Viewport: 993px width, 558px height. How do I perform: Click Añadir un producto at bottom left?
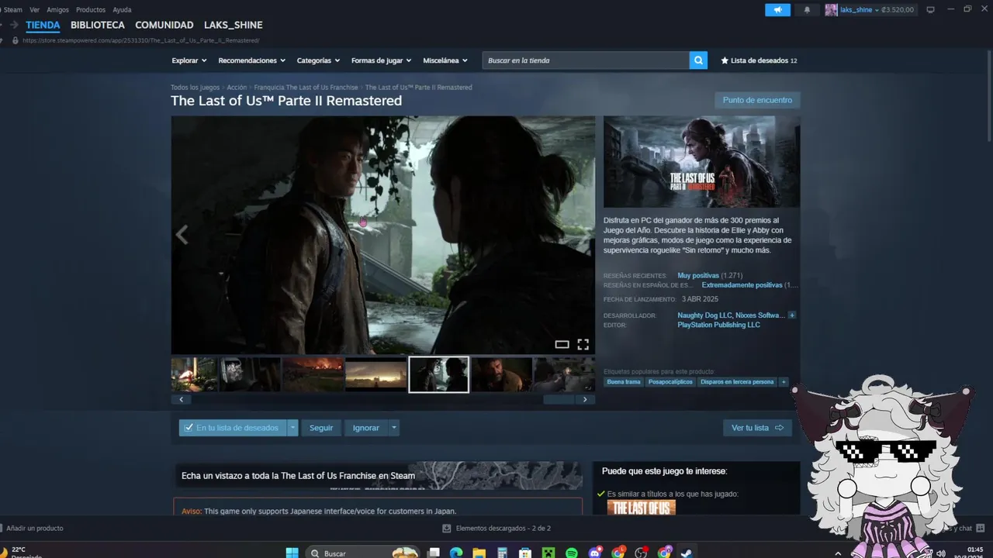(x=35, y=529)
